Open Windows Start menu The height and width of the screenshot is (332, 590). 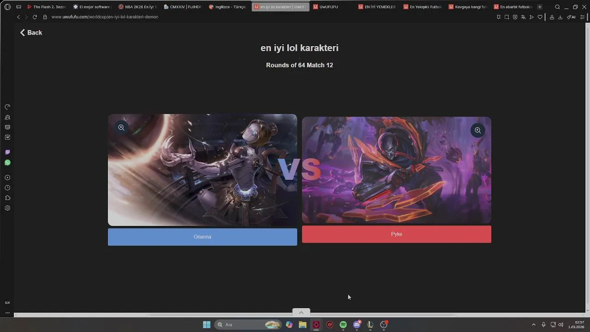point(206,325)
